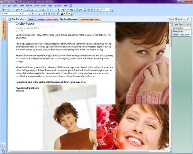Open The Matchmakers notebook icon
Screen dimensions: 193x154
[9, 19]
